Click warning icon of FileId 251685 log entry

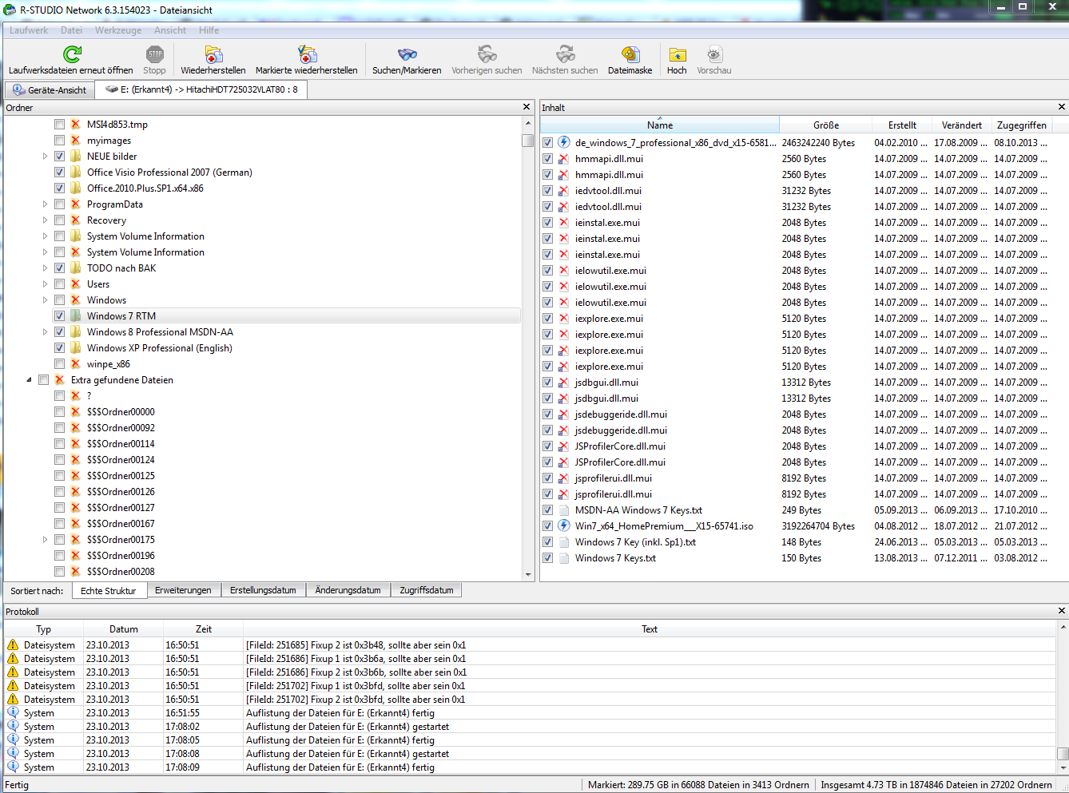(x=13, y=645)
